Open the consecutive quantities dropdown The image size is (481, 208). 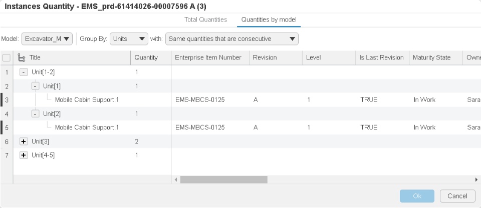point(231,39)
